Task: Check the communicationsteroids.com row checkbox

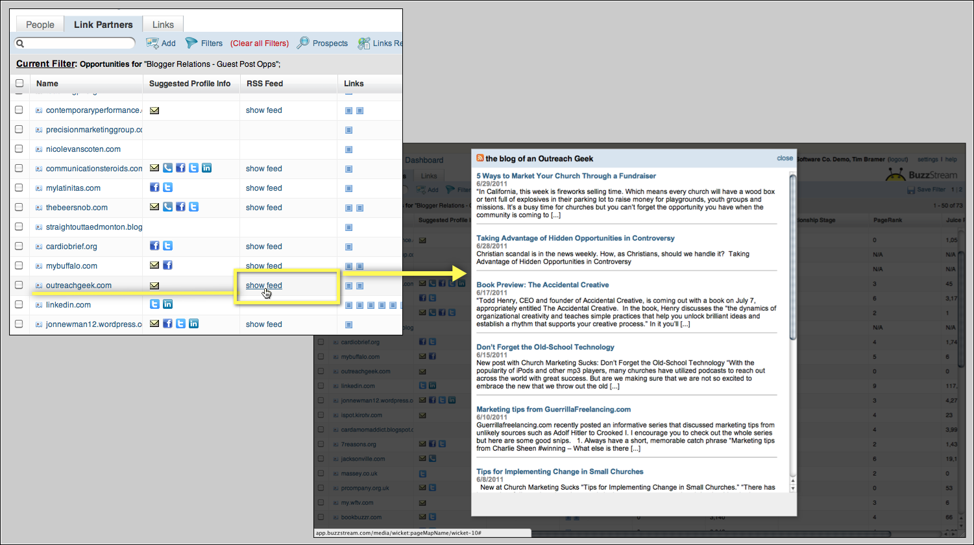Action: pyautogui.click(x=19, y=169)
